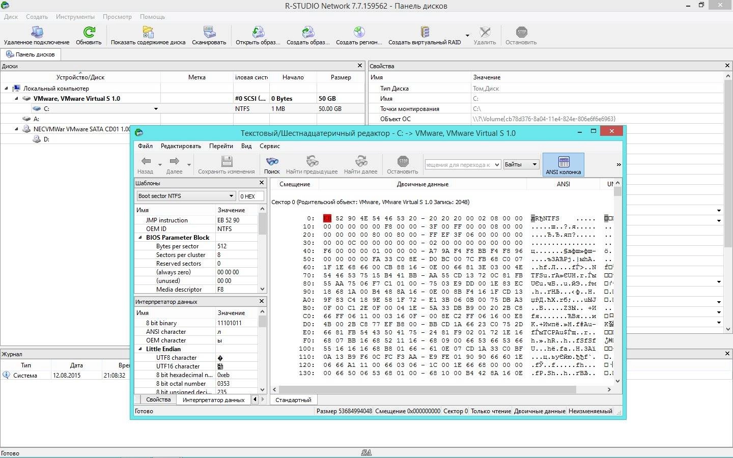The width and height of the screenshot is (733, 458).
Task: Click the Двоичные данные column header
Action: click(422, 184)
